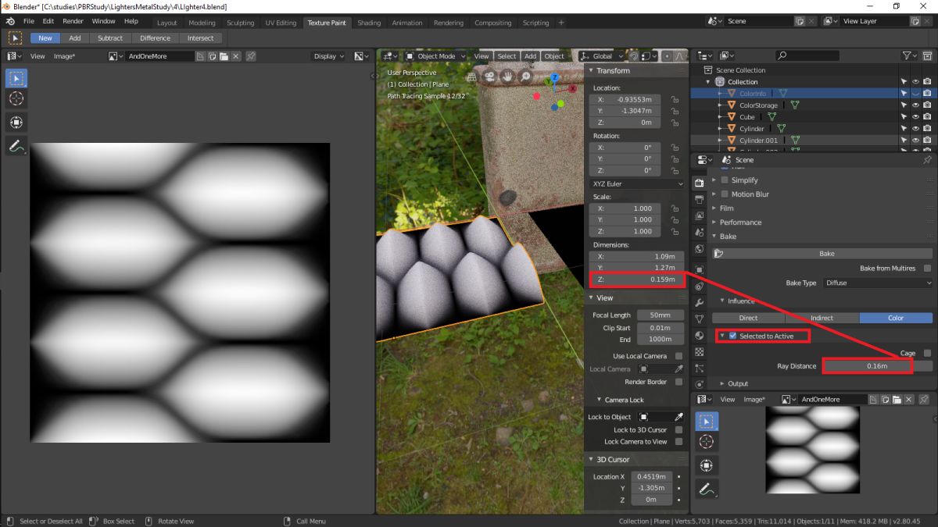Viewport: 938px width, 527px height.
Task: Select the Transform tool in image editor toolbar
Action: [x=16, y=123]
